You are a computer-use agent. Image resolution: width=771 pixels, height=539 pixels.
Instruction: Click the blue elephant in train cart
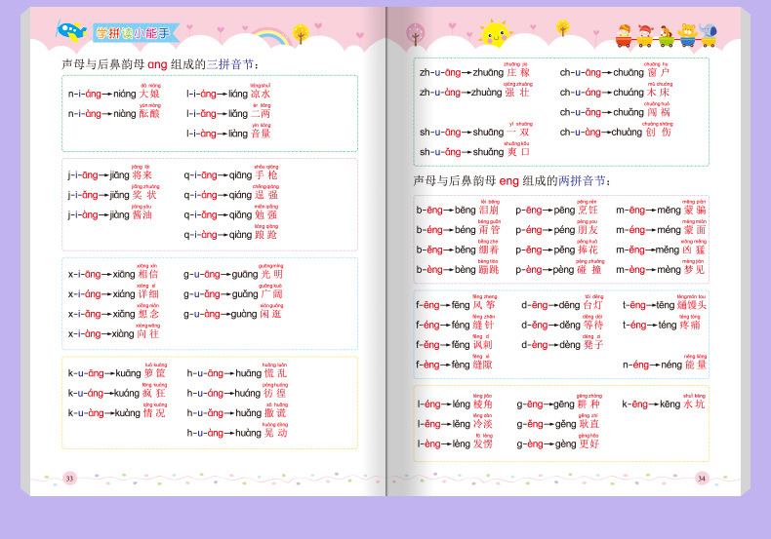tap(709, 35)
